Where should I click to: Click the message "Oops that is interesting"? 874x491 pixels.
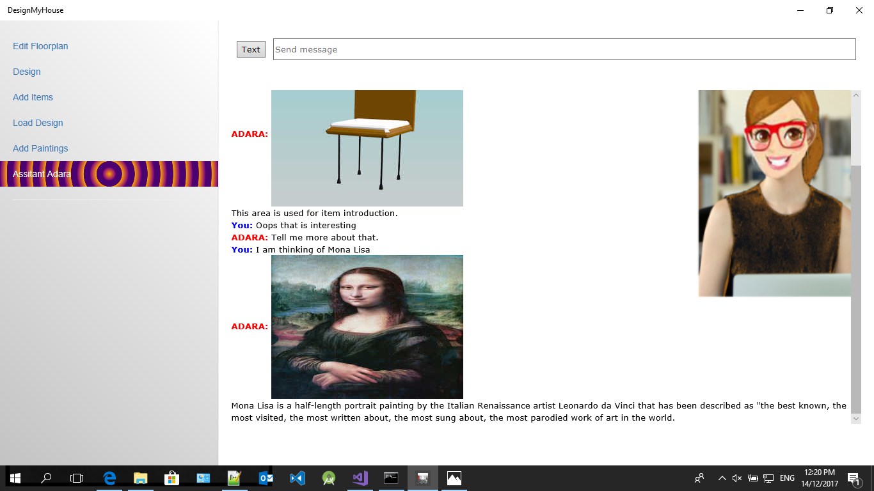coord(306,225)
